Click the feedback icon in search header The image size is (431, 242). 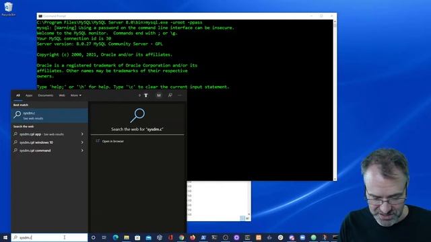(x=170, y=95)
